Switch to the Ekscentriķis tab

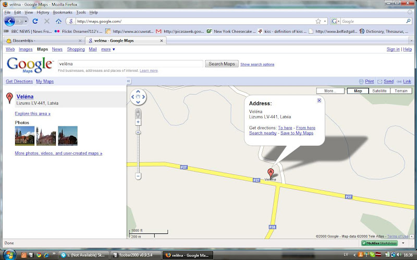44,41
